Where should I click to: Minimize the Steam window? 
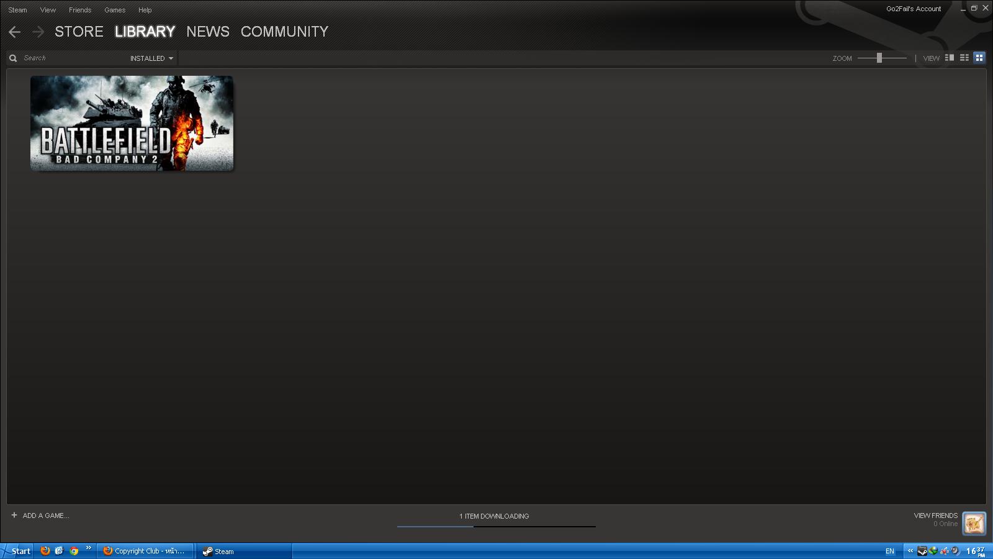(x=963, y=9)
